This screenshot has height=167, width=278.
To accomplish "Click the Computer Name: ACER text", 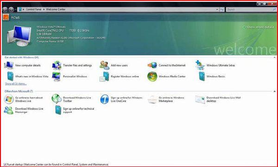I will 50,42.
